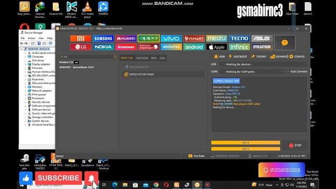The image size is (336, 189).
Task: Open the Fastboot tool
Action: [x=238, y=57]
